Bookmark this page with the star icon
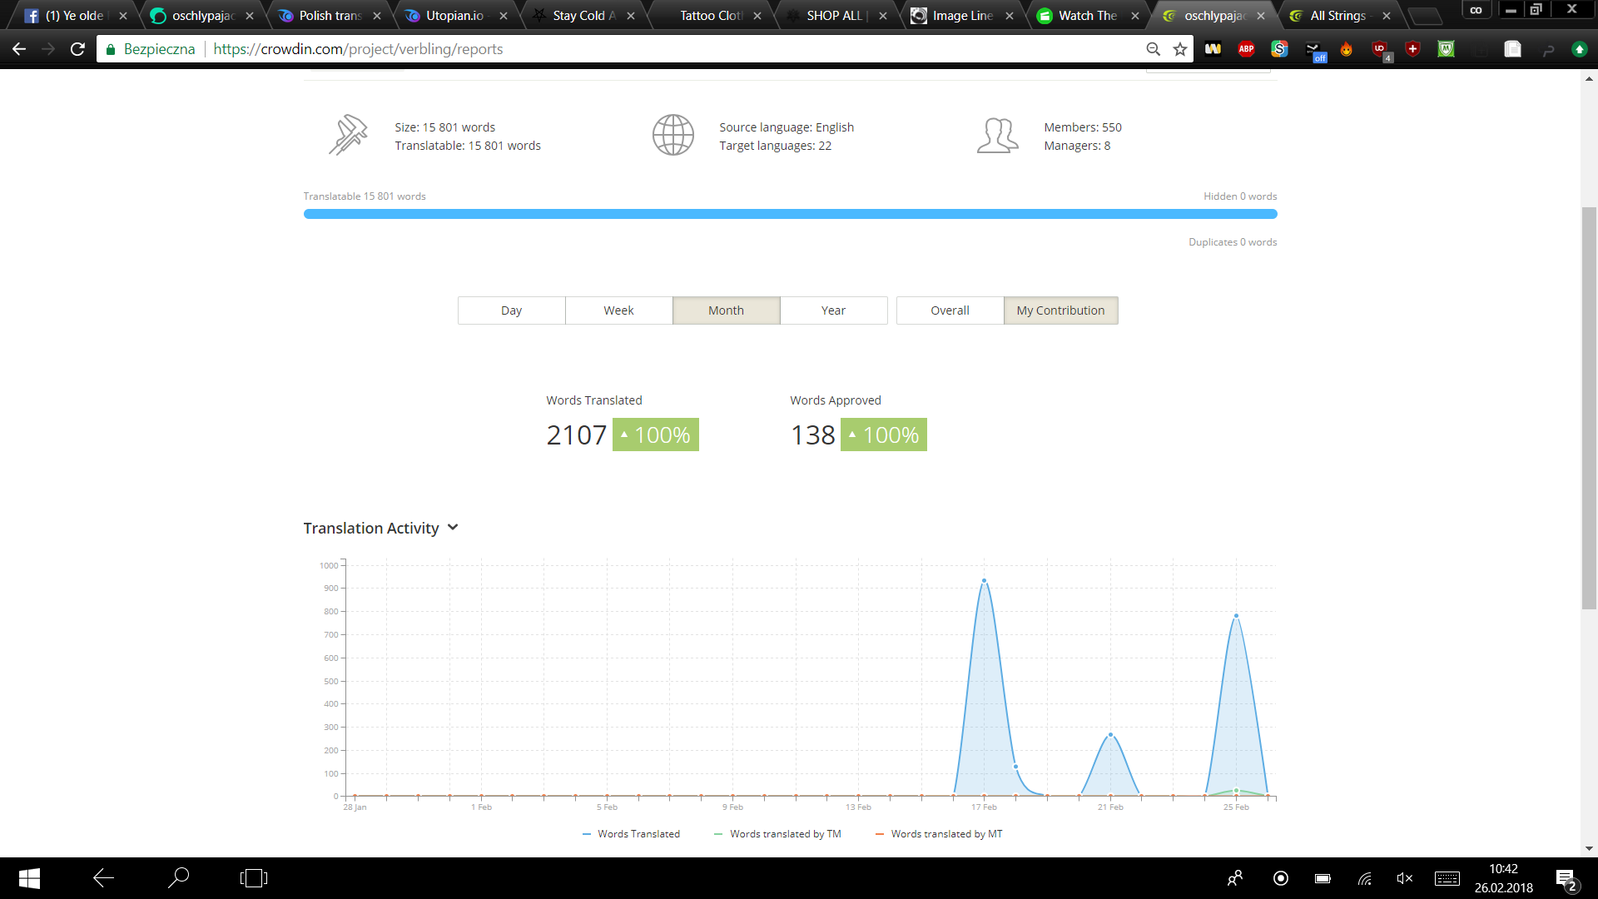Viewport: 1598px width, 899px height. coord(1180,49)
